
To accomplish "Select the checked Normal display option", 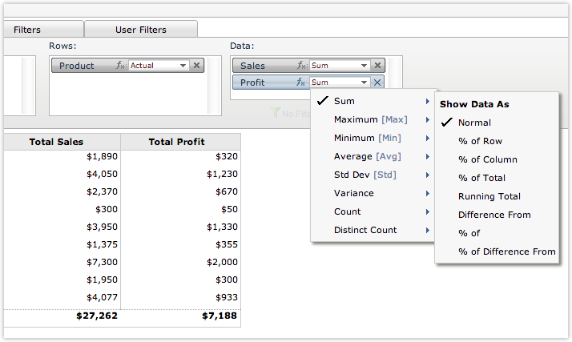I will pyautogui.click(x=474, y=123).
